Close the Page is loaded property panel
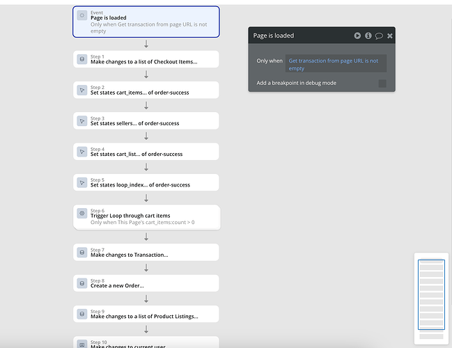The width and height of the screenshot is (452, 348). 390,35
